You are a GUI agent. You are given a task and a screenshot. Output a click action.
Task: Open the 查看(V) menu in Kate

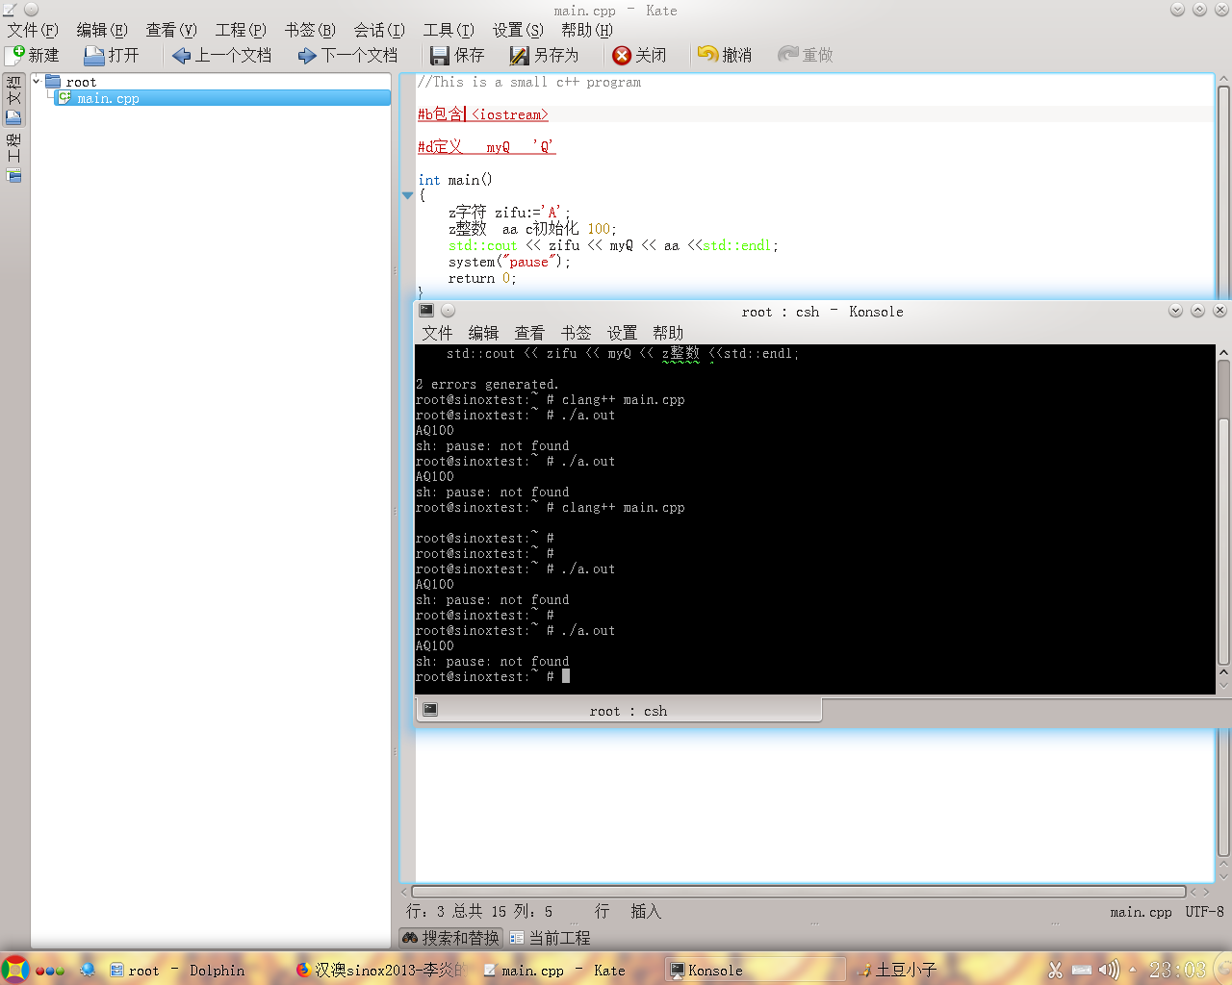[171, 30]
